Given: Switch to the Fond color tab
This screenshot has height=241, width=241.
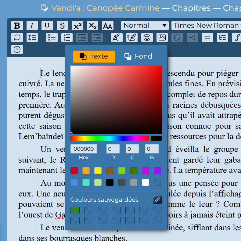Looking at the screenshot, I should (138, 56).
